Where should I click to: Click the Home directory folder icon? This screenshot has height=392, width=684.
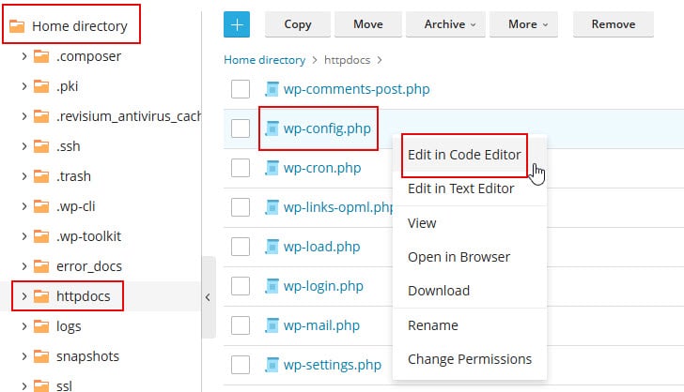(17, 26)
